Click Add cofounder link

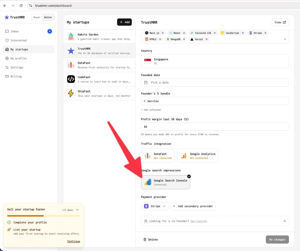click(151, 110)
